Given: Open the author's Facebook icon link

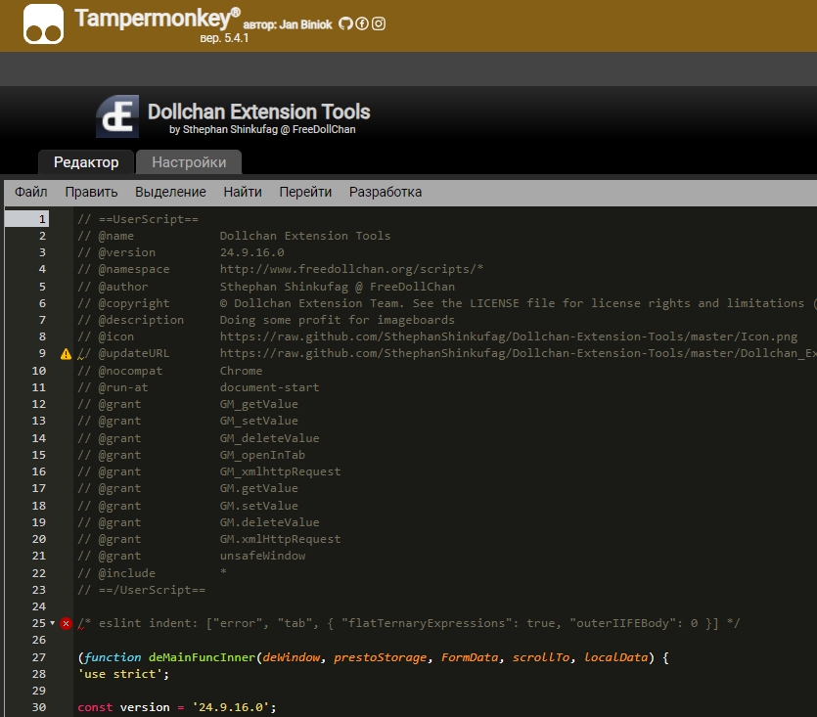Looking at the screenshot, I should 362,23.
